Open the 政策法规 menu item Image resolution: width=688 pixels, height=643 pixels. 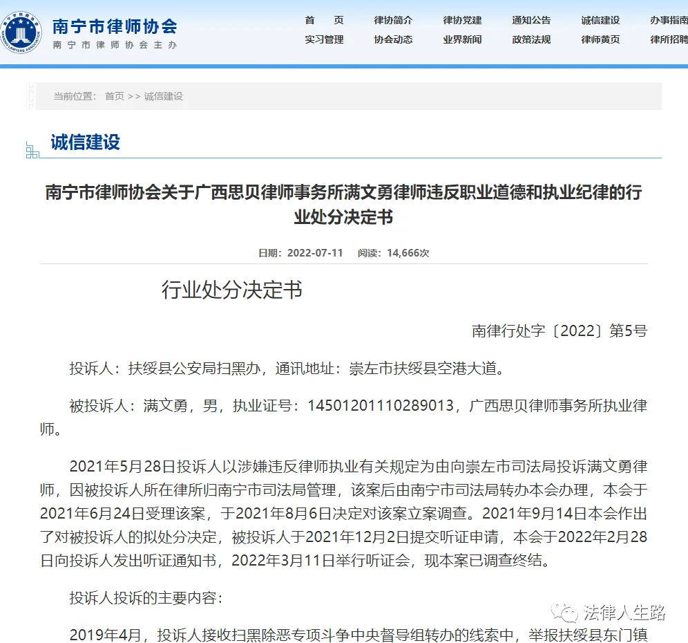pos(531,39)
